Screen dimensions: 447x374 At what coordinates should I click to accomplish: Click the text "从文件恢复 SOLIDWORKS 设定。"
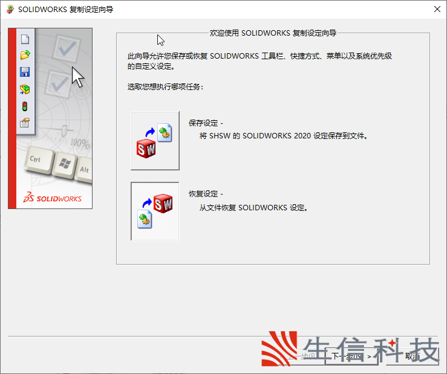pos(253,208)
